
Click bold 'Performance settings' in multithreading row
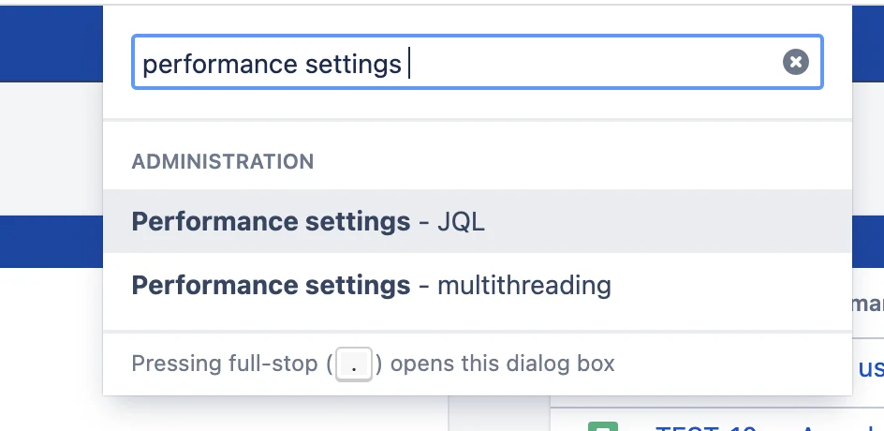pyautogui.click(x=271, y=286)
